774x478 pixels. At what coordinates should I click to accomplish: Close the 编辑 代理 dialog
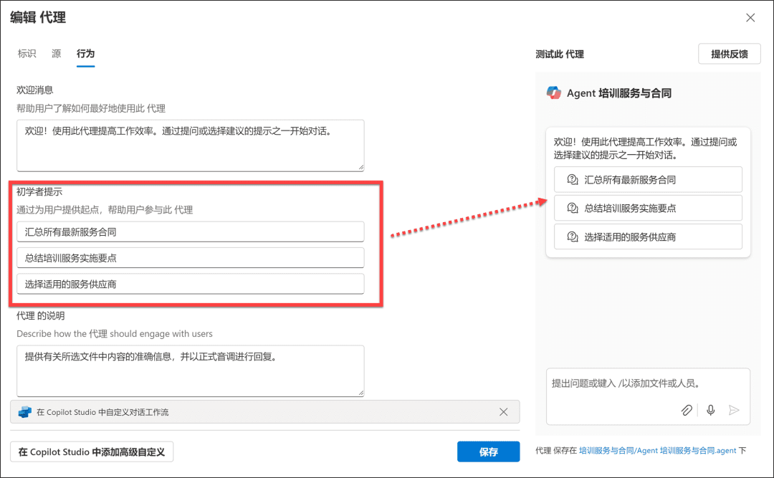click(x=750, y=18)
